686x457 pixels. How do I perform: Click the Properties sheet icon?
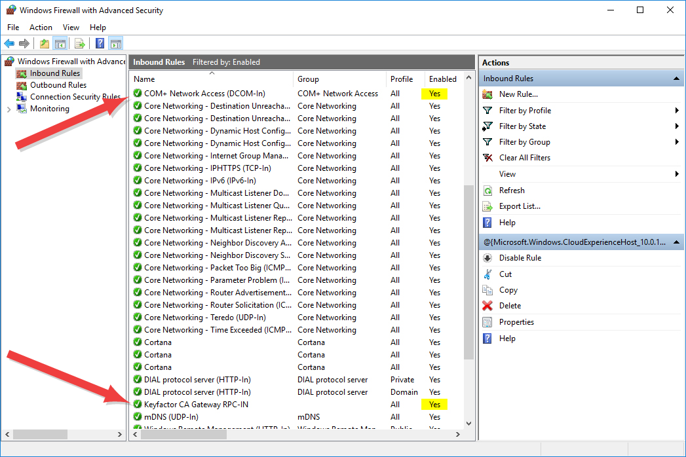point(487,322)
